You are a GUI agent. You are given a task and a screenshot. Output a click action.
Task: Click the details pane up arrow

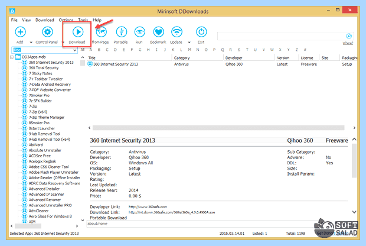tap(354, 140)
